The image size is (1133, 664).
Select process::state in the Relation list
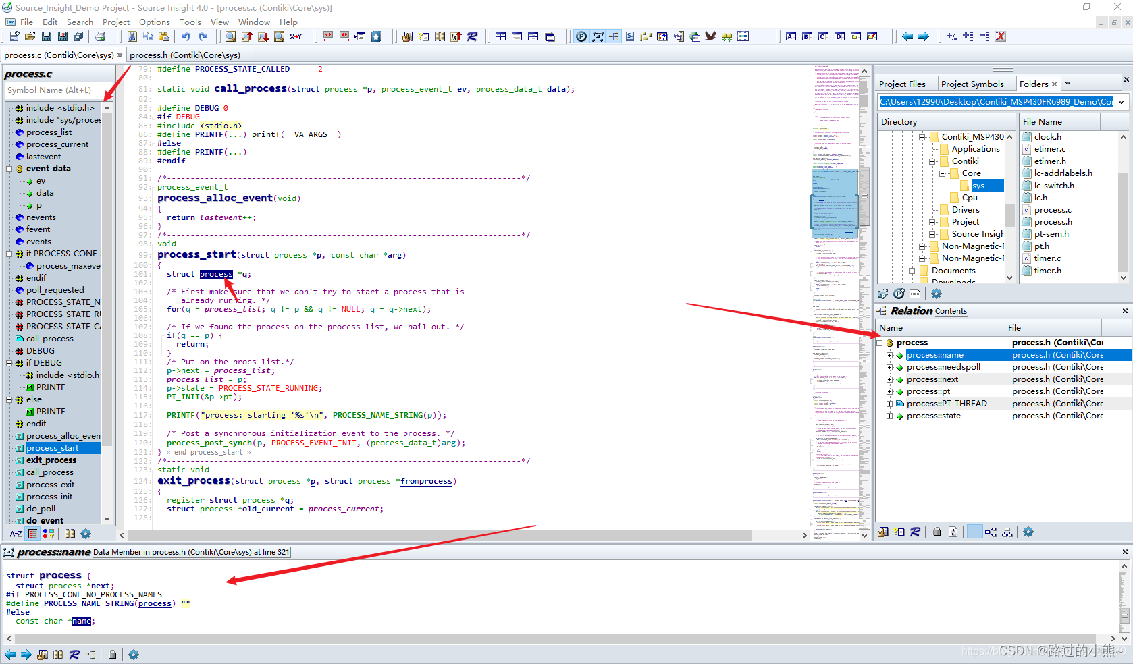[933, 416]
